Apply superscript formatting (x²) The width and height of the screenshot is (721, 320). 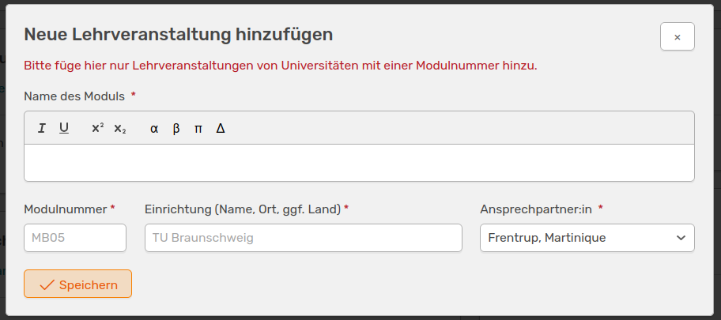[97, 128]
